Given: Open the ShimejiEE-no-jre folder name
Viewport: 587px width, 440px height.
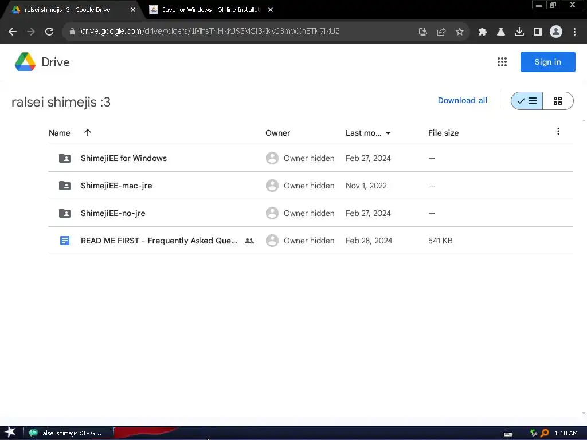Looking at the screenshot, I should point(113,213).
